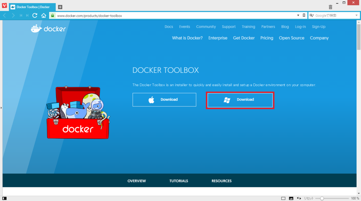
Task: Download Docker Toolbox for Mac
Action: (x=164, y=100)
